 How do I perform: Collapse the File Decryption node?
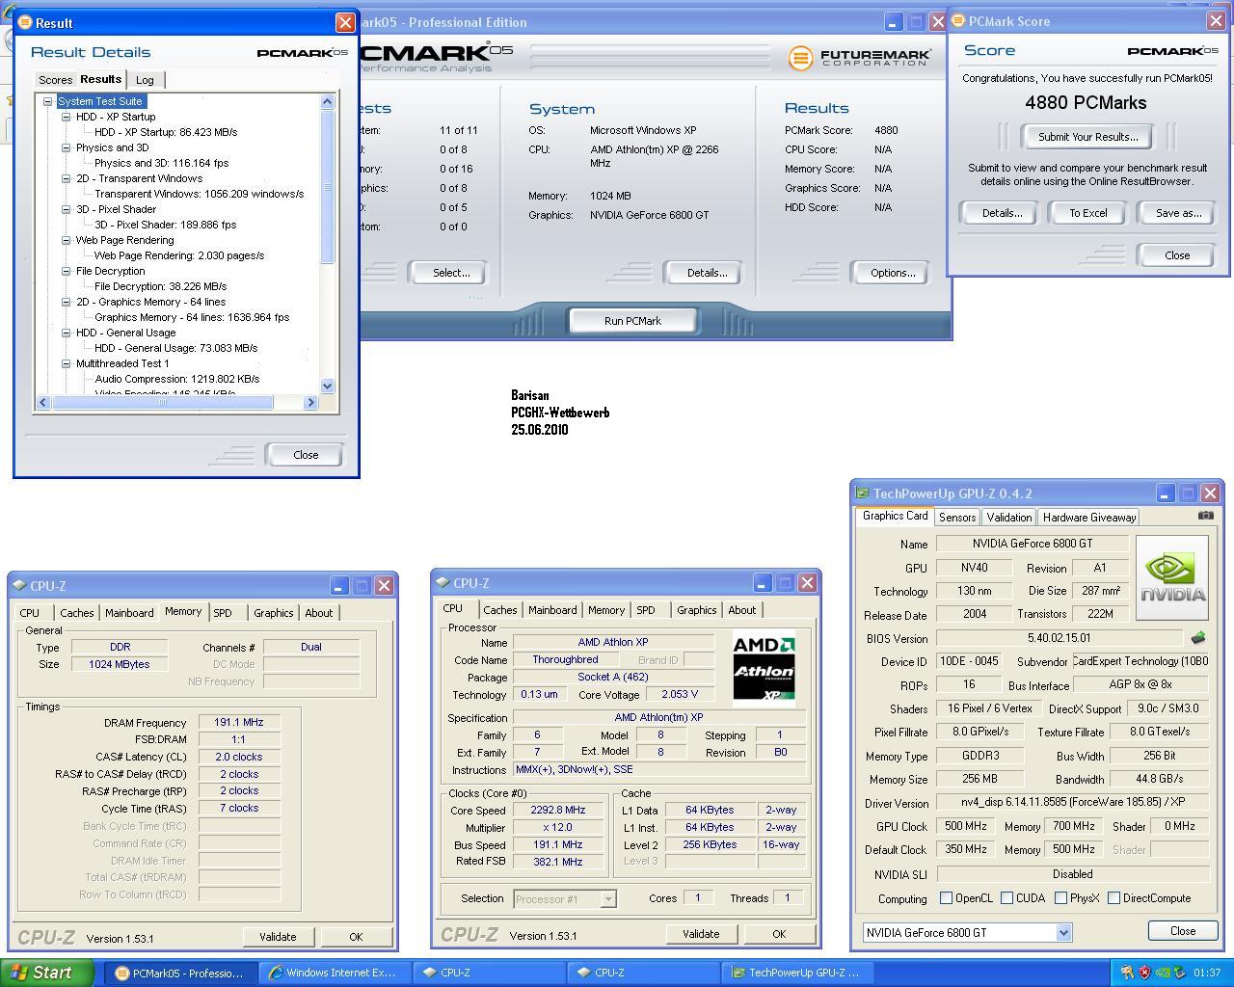click(67, 271)
